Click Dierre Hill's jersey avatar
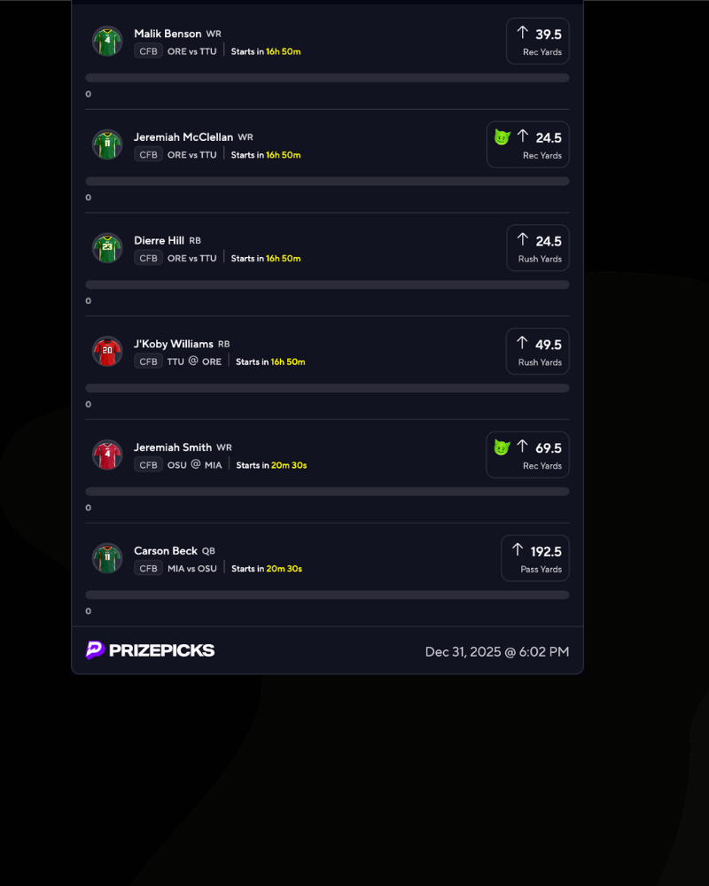 [x=107, y=248]
